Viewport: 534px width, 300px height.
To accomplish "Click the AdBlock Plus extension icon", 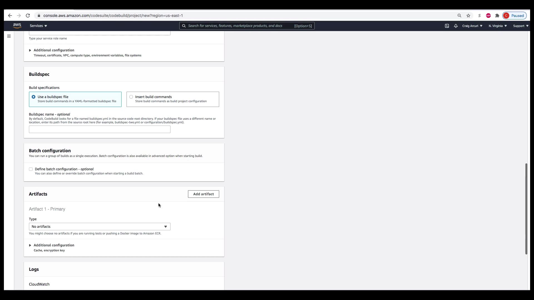I will coord(488,16).
